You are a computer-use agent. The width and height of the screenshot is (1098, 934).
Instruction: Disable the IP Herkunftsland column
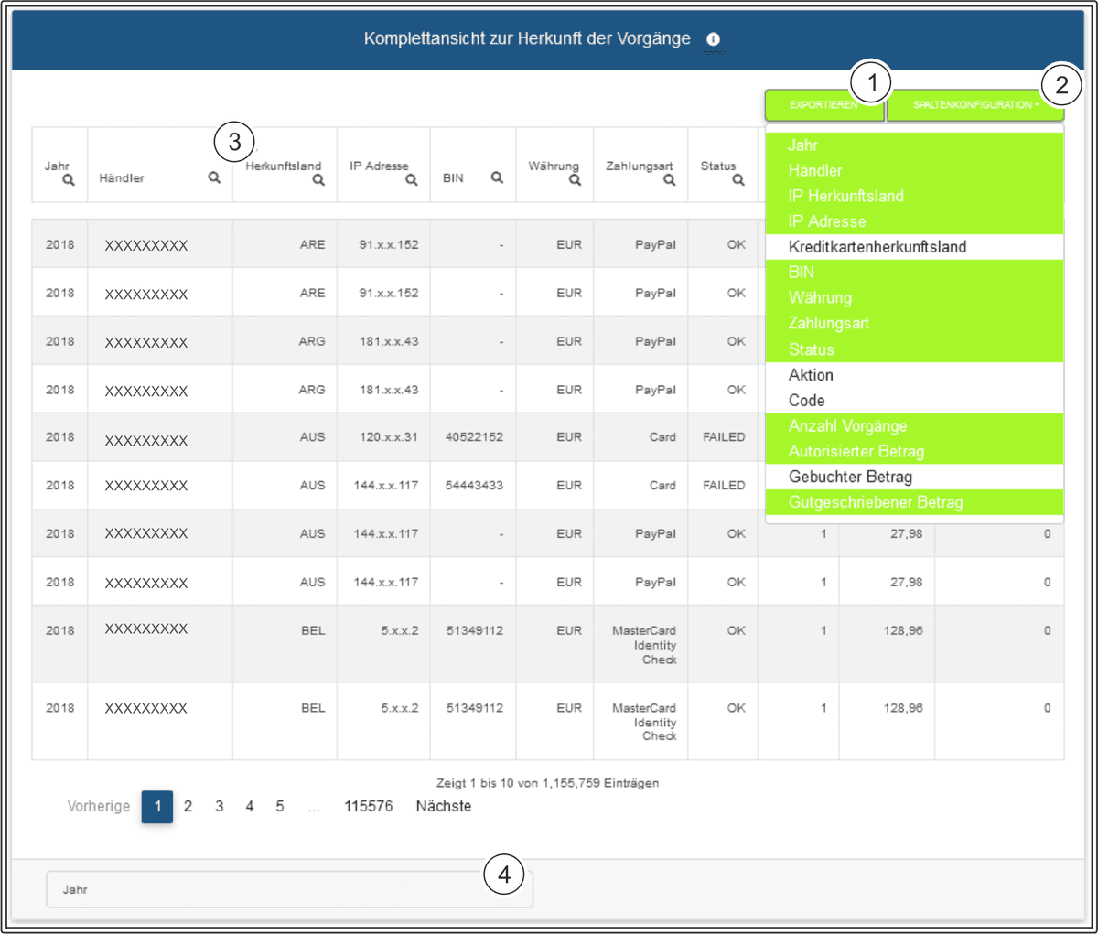pyautogui.click(x=845, y=196)
